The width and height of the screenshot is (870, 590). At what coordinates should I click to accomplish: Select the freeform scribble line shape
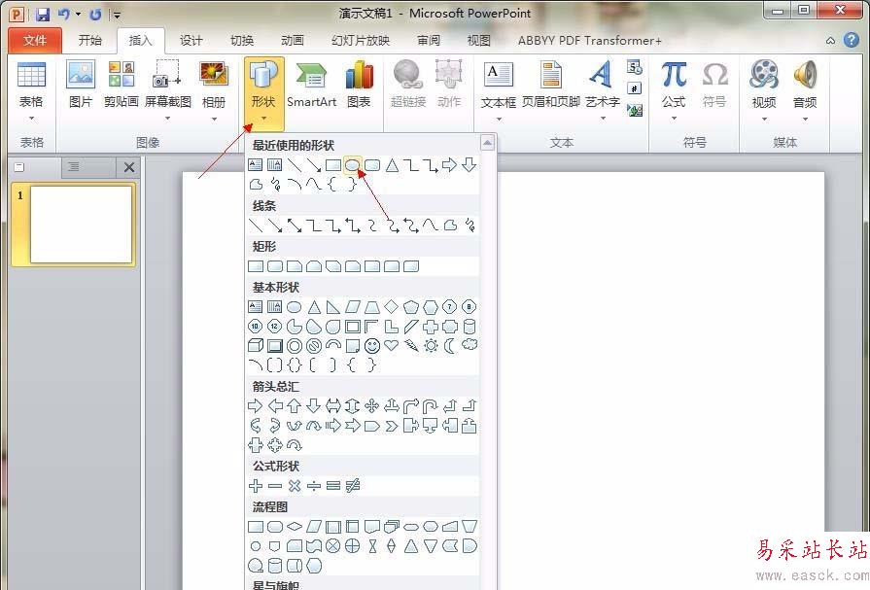tap(470, 225)
